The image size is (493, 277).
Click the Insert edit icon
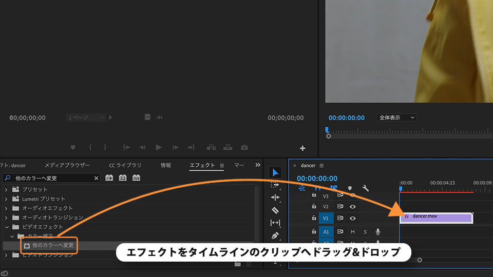click(x=211, y=147)
